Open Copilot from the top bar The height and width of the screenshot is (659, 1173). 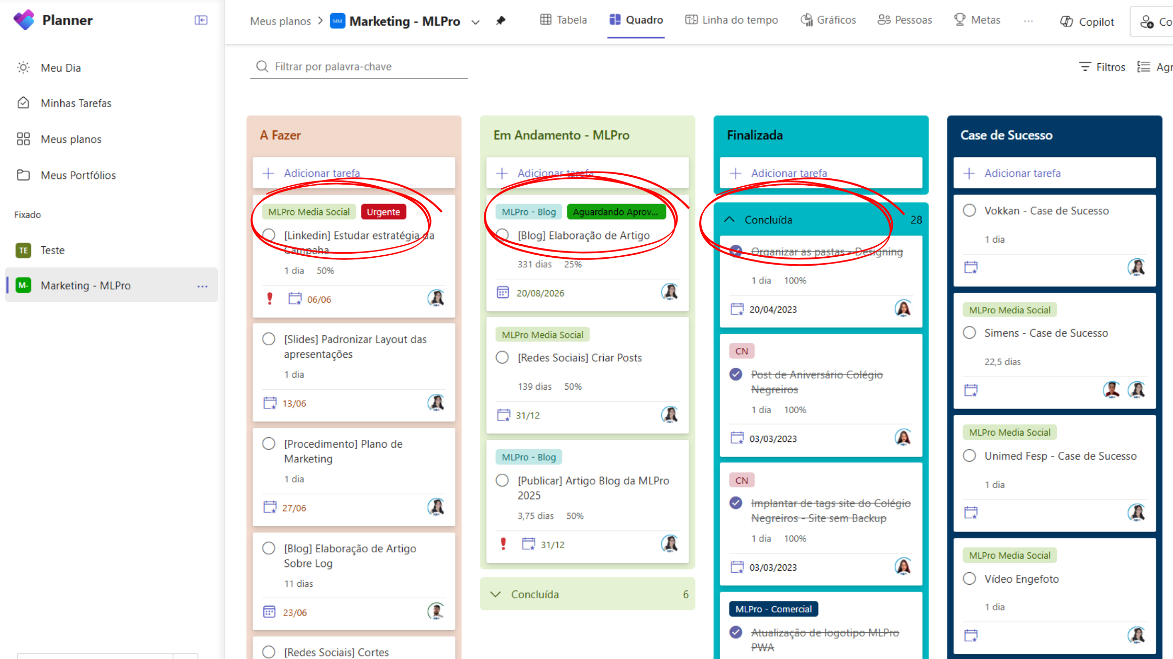point(1087,21)
